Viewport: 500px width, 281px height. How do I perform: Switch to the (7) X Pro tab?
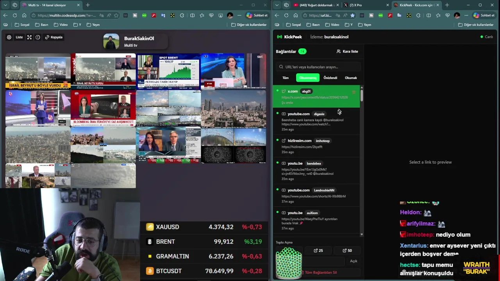[366, 5]
